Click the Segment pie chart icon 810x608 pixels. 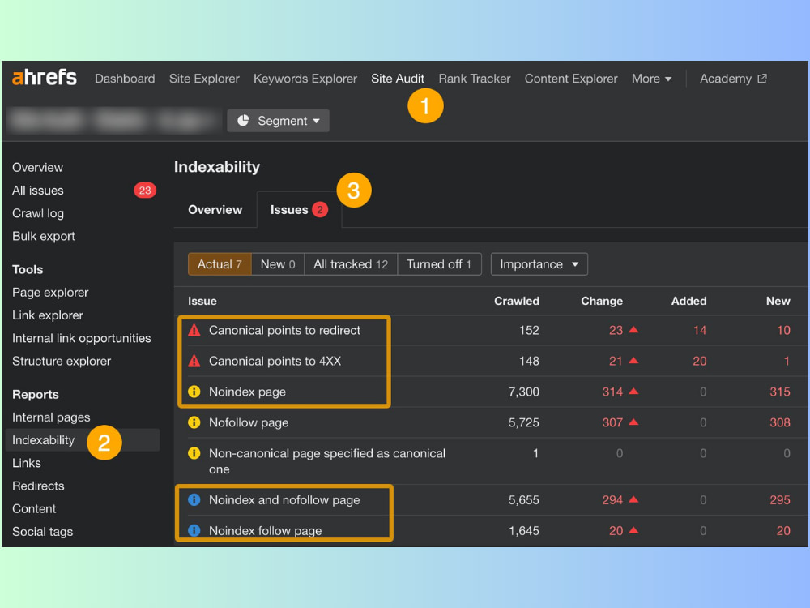click(243, 121)
